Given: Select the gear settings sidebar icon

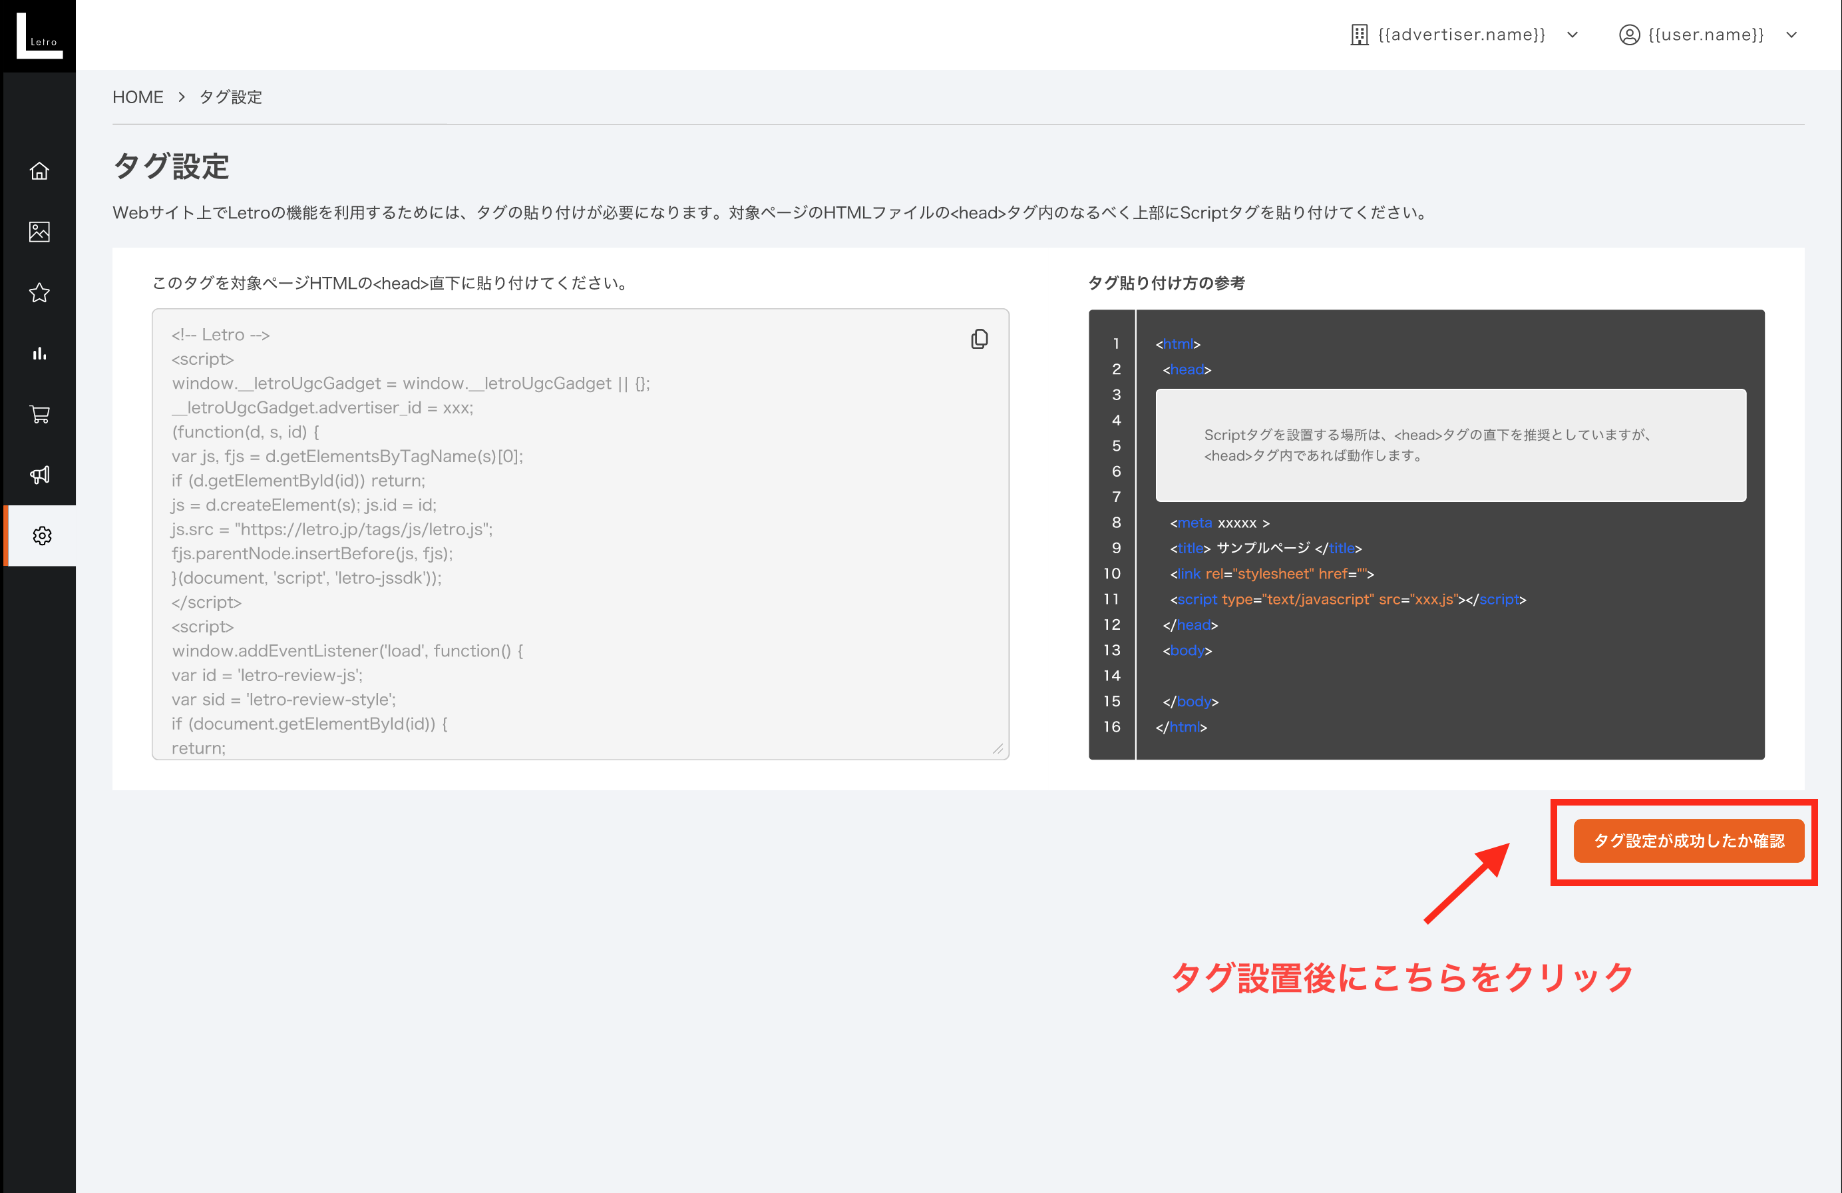Looking at the screenshot, I should [x=42, y=536].
